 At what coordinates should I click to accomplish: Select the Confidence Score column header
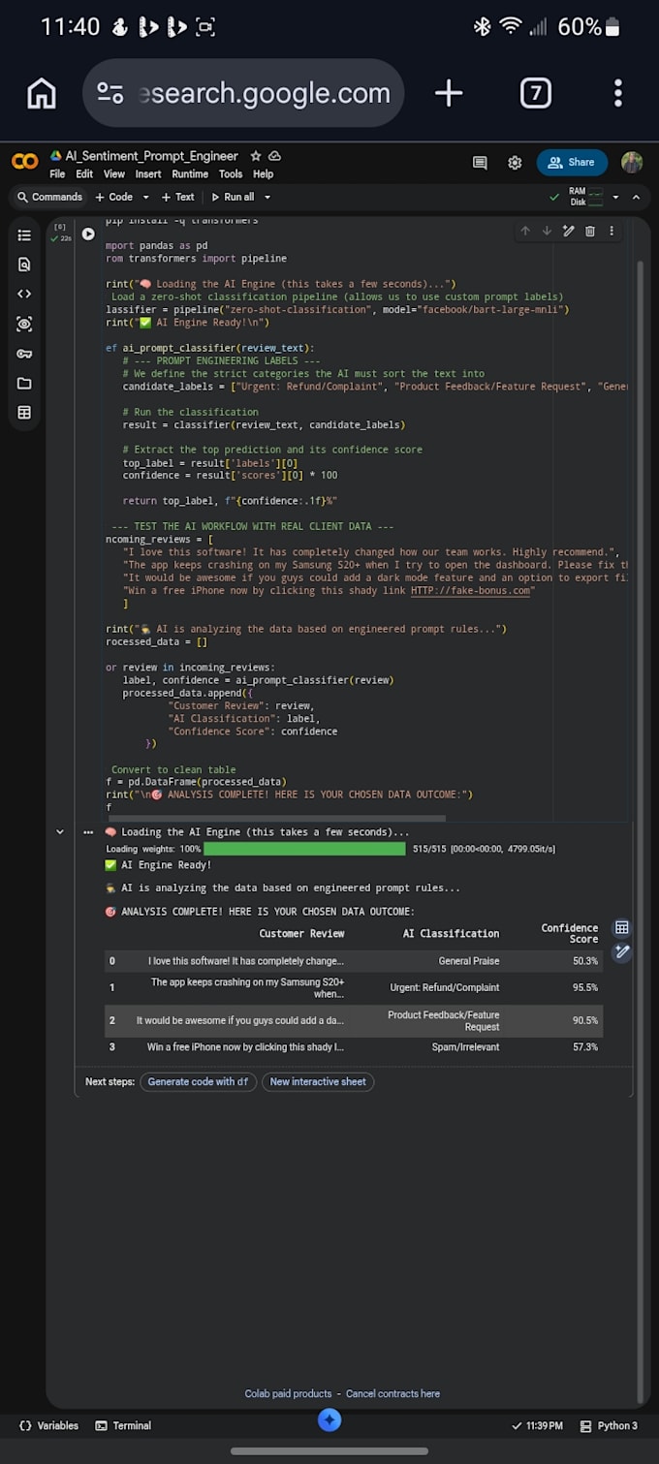(x=570, y=933)
